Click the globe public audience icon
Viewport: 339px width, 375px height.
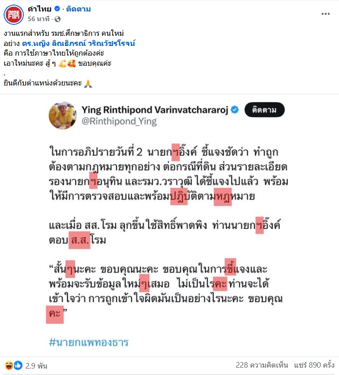[57, 19]
